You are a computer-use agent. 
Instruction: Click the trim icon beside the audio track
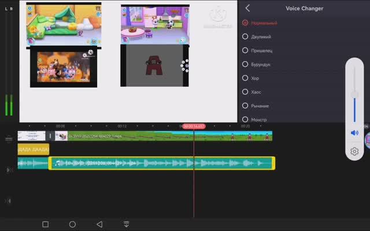tap(9, 170)
